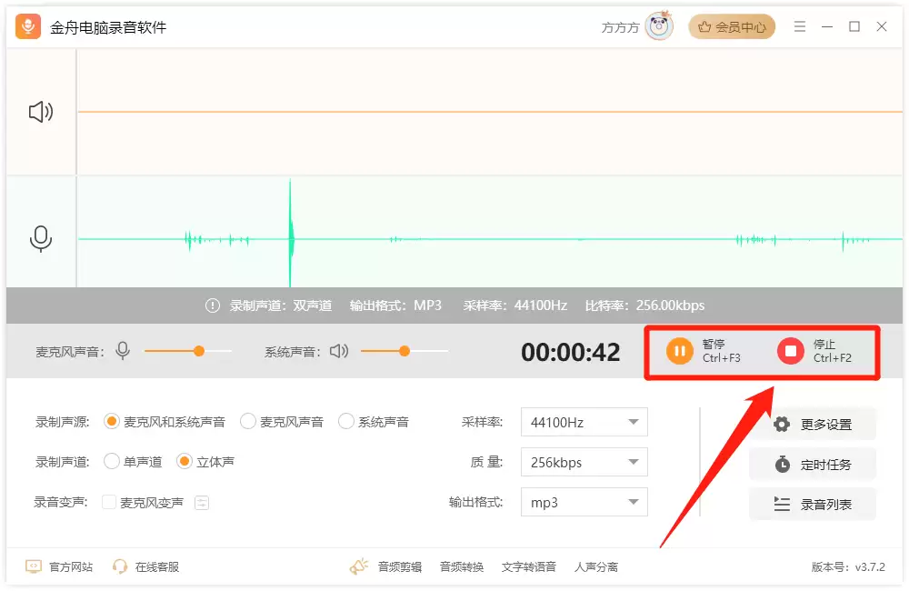
Task: Open the mp3 output format dropdown
Action: pos(584,502)
